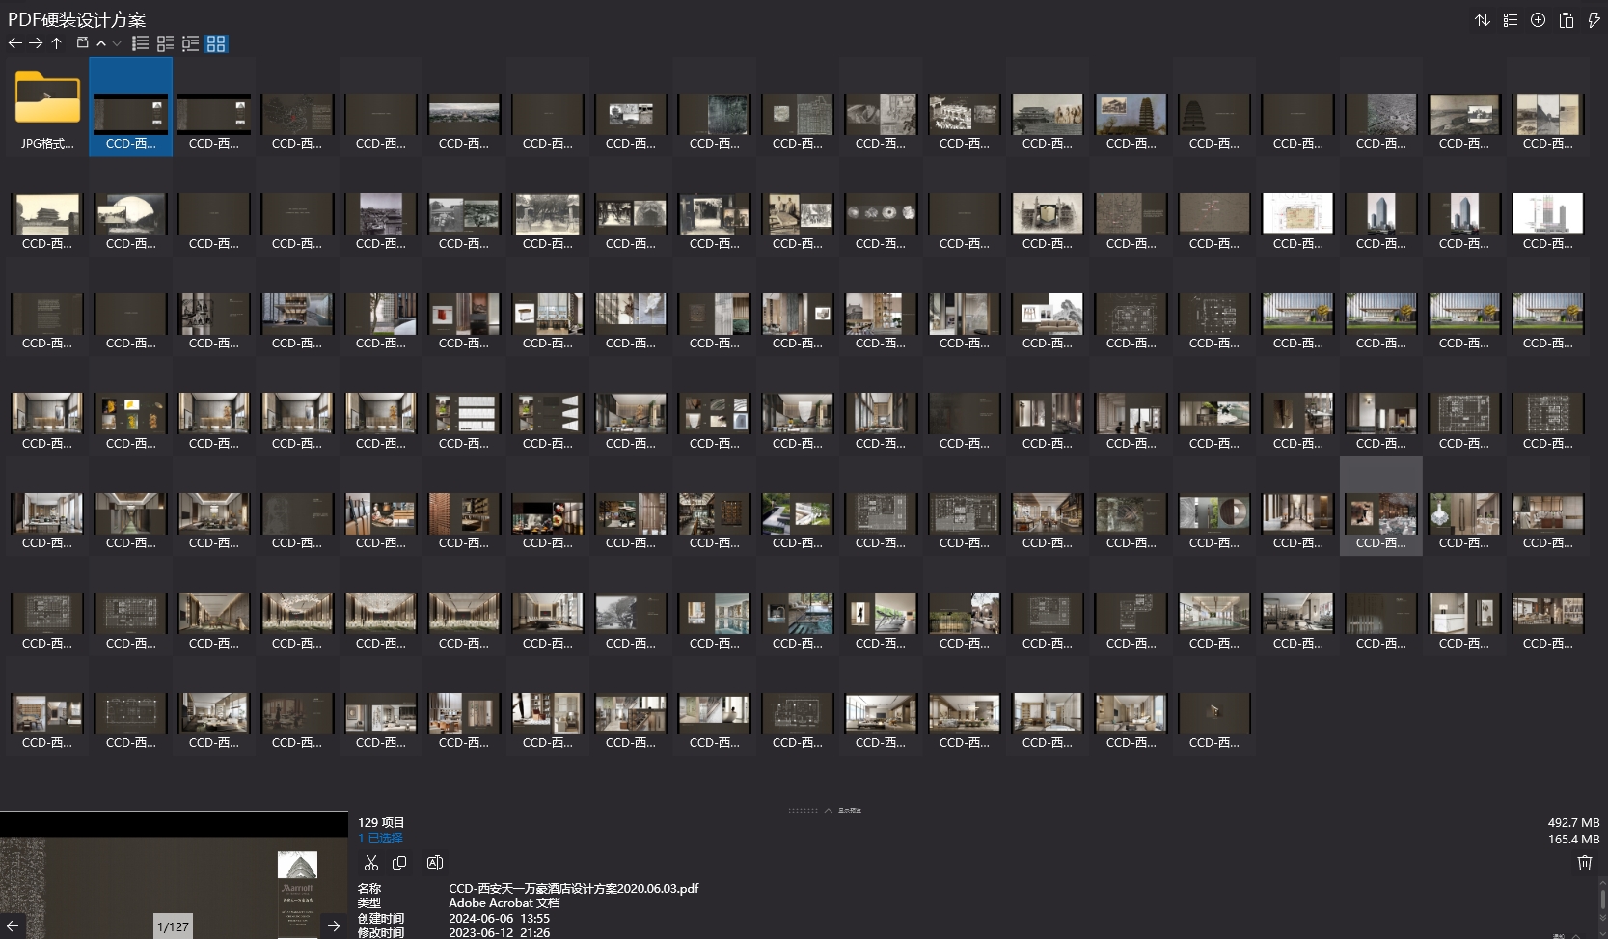Click the circled plus icon at top right

pos(1539,20)
